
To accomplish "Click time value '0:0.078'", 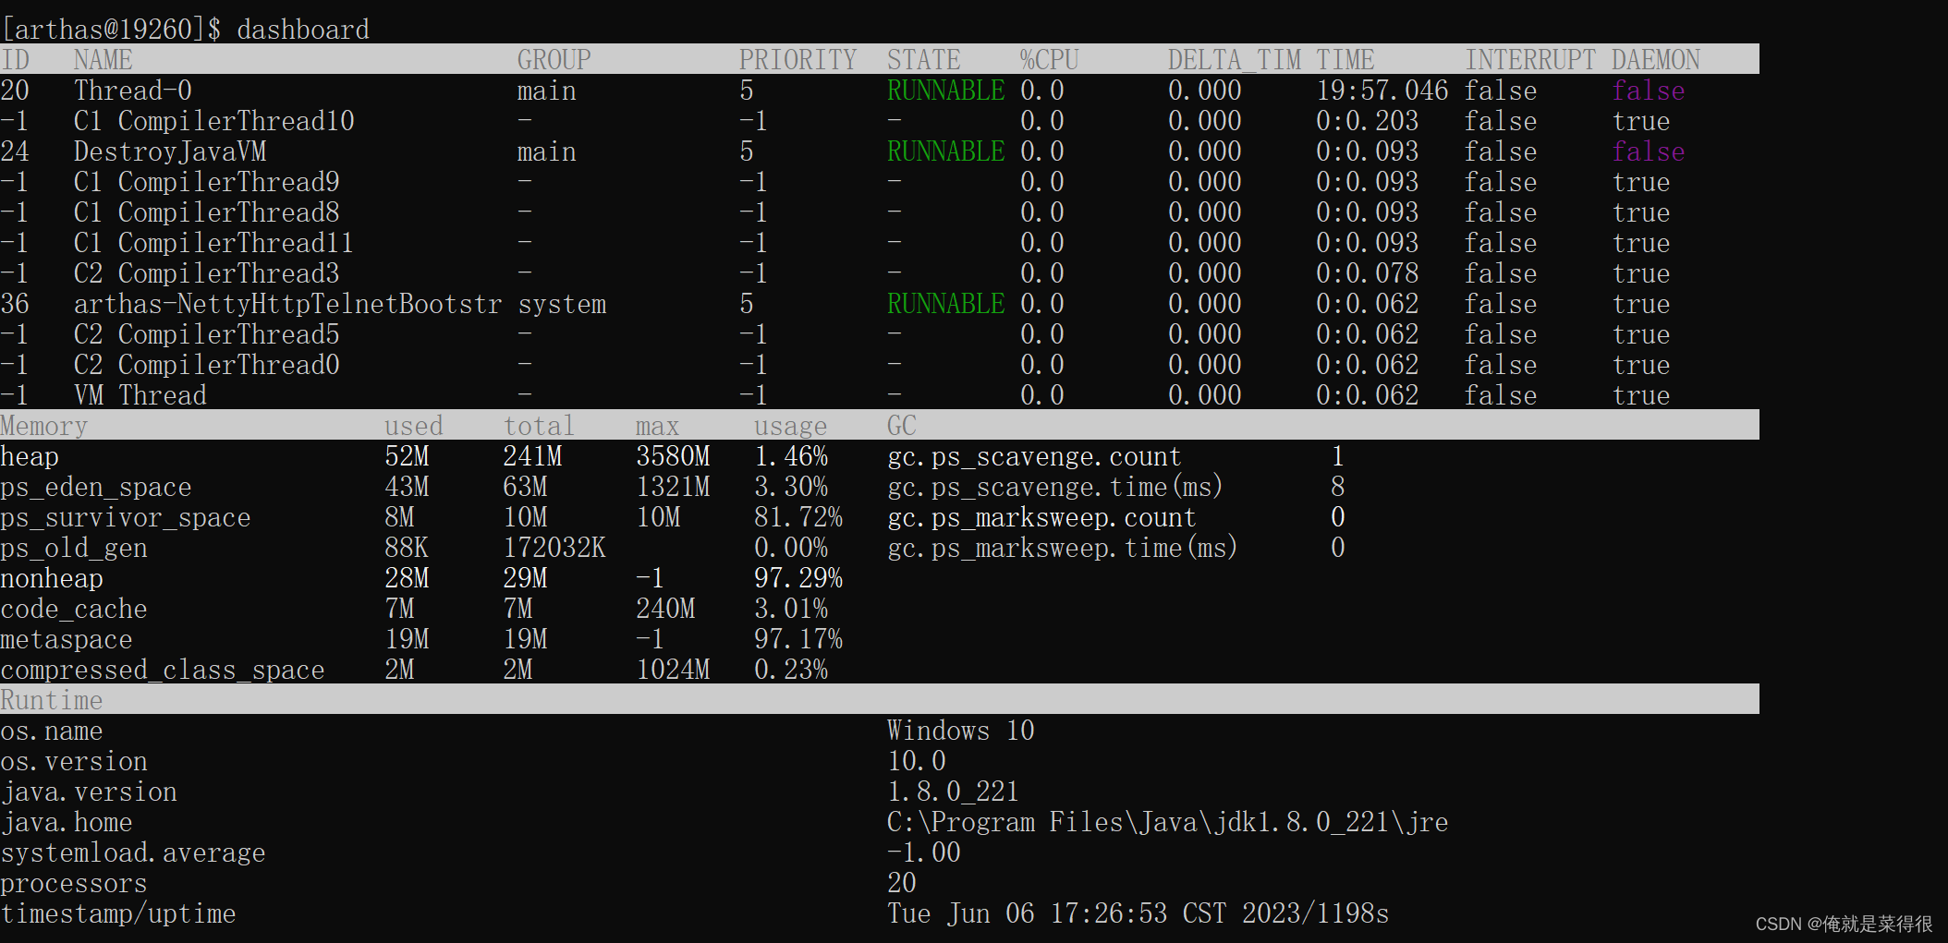I will coord(1368,273).
